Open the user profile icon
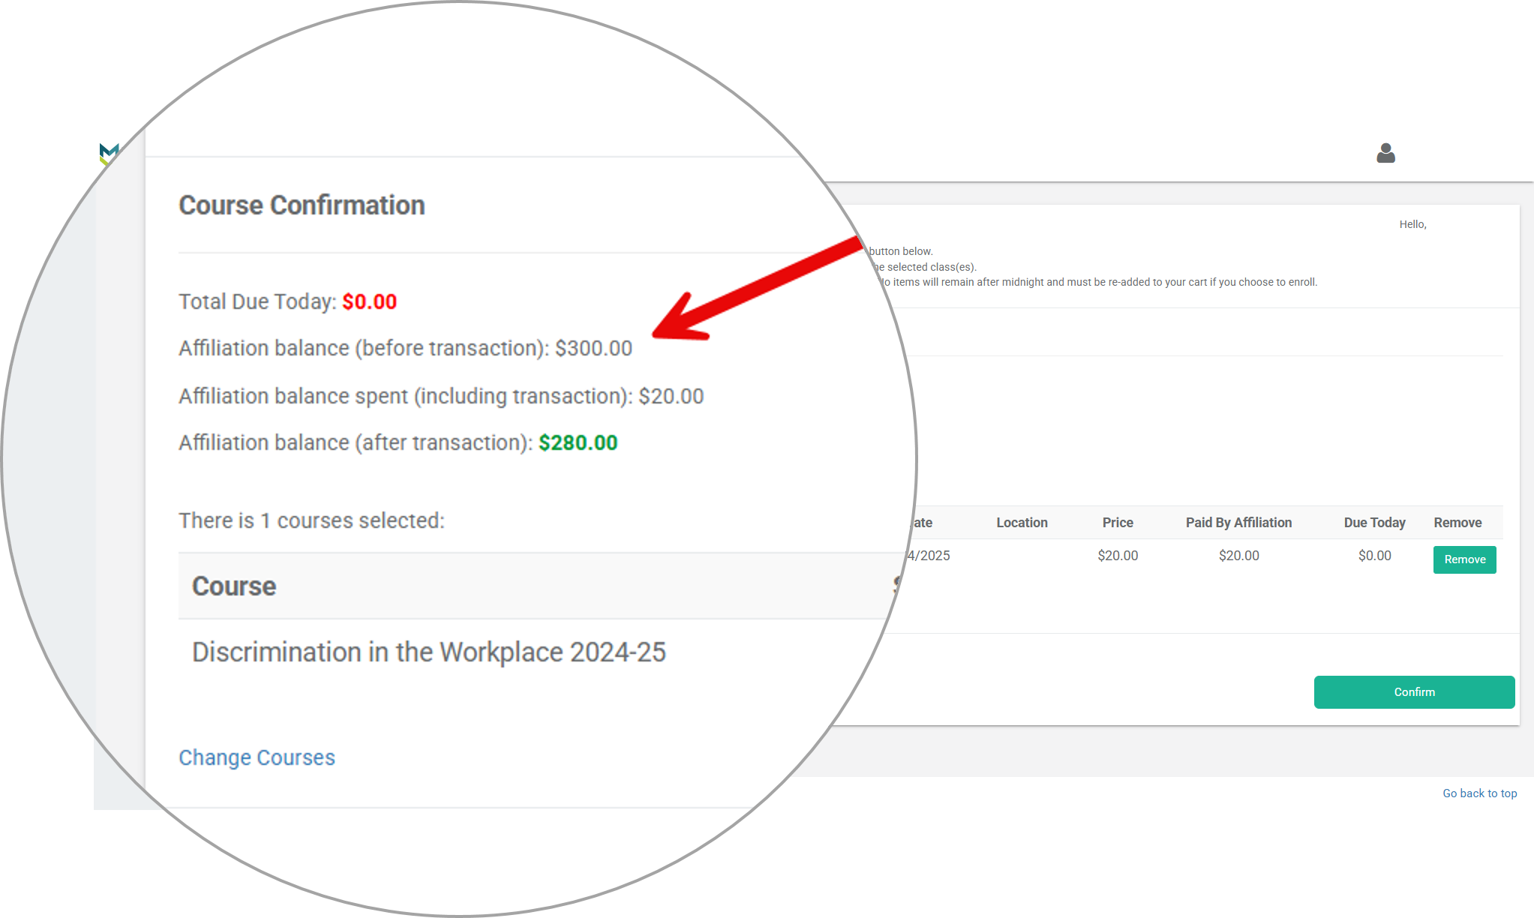The height and width of the screenshot is (918, 1534). pos(1385,154)
